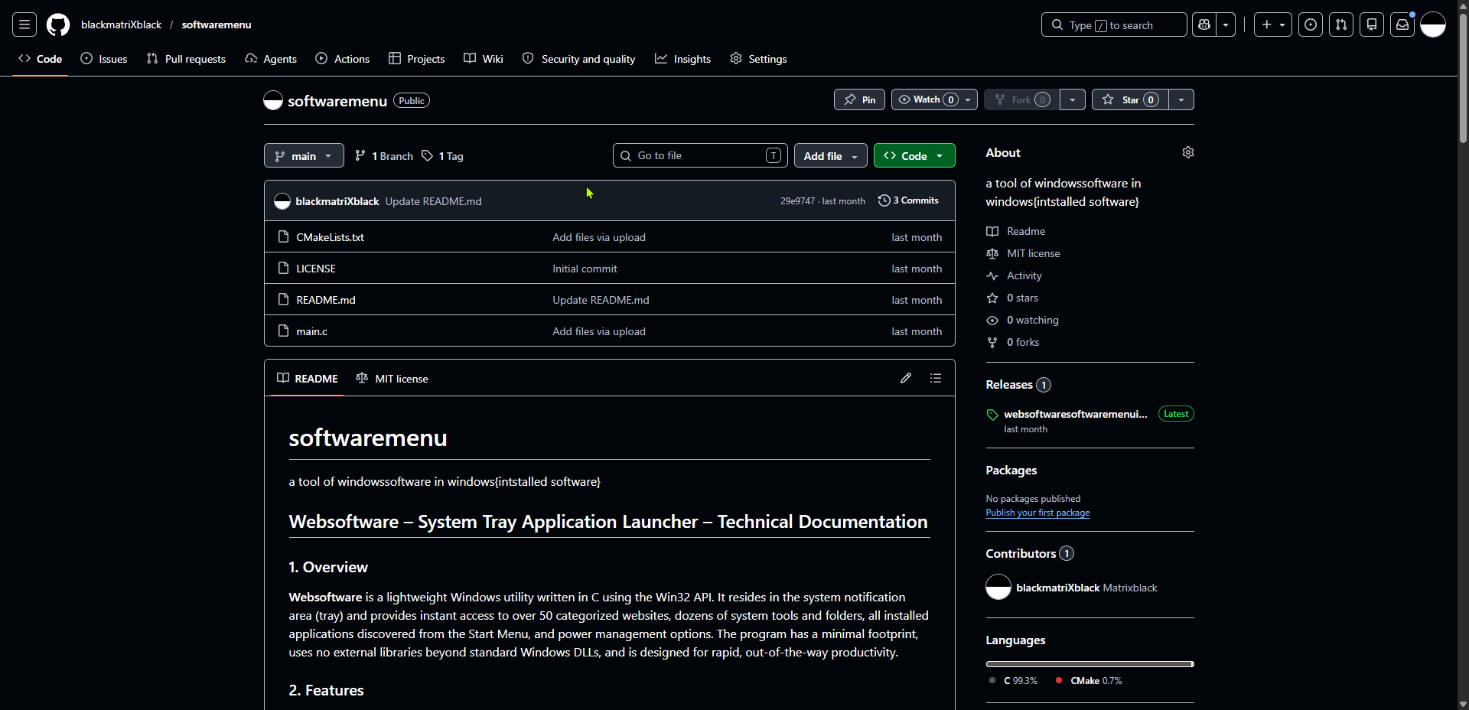
Task: Pin the softwaremenu repository
Action: pyautogui.click(x=860, y=99)
